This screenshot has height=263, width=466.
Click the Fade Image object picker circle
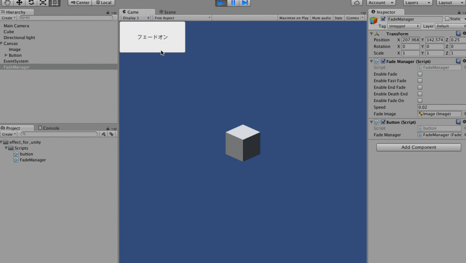[x=464, y=114]
